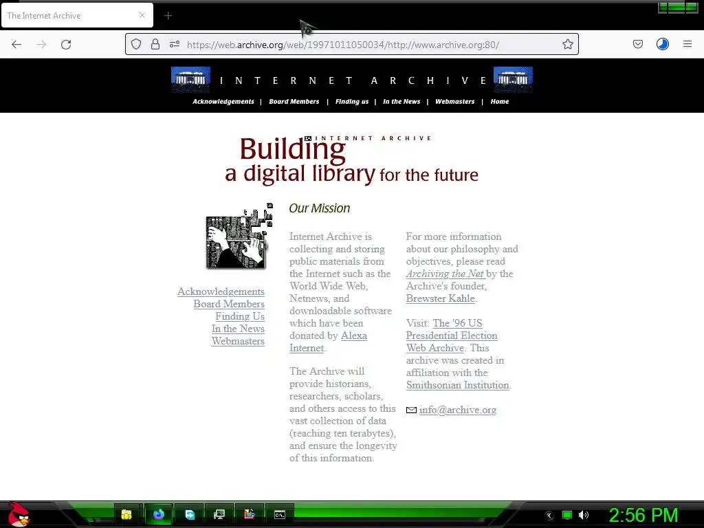
Task: Open the blue arrow app in taskbar
Action: tap(190, 514)
